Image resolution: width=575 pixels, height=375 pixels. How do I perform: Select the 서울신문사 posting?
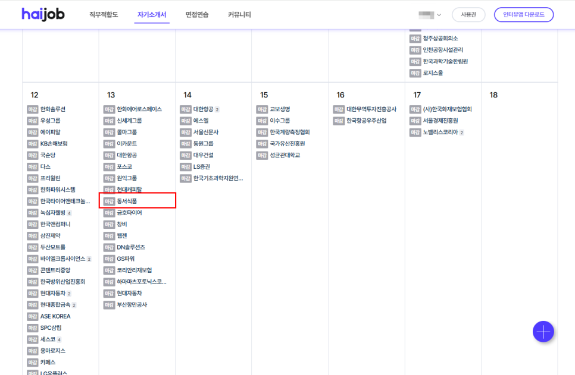click(x=206, y=133)
